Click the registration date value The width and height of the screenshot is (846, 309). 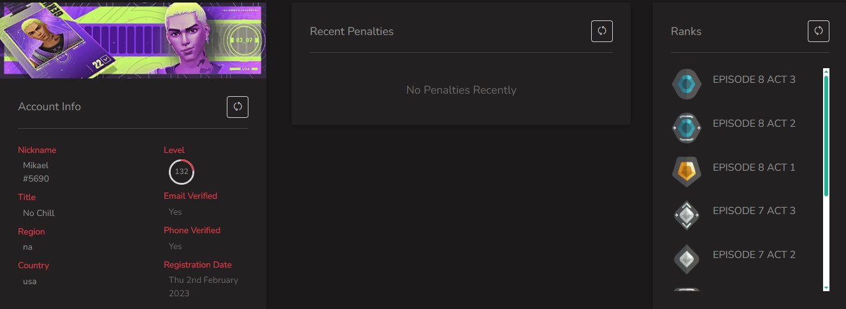(203, 287)
